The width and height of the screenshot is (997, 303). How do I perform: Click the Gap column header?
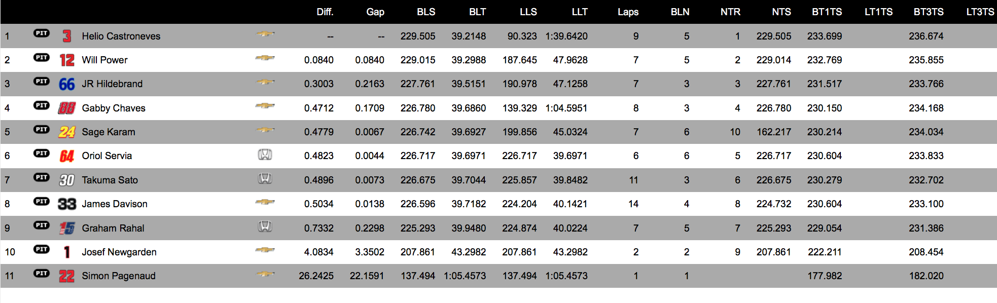[x=375, y=12]
